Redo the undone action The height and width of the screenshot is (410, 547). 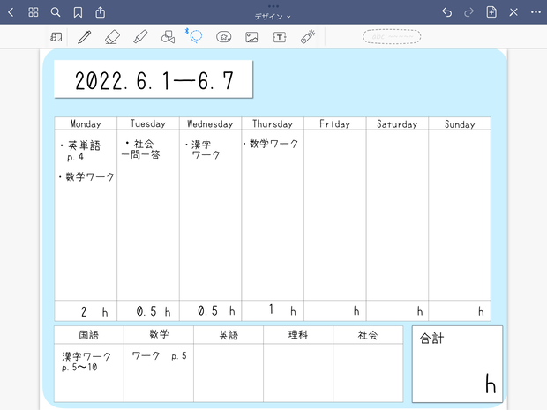(468, 12)
